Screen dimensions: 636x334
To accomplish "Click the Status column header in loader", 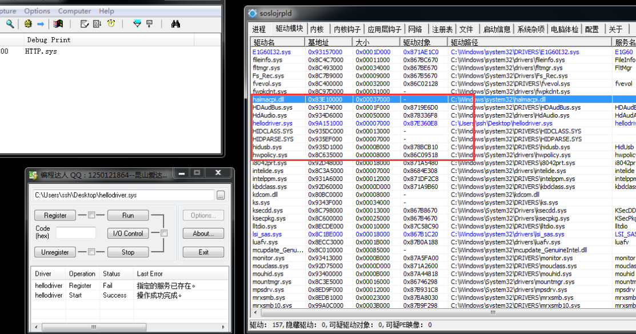I will (x=117, y=273).
